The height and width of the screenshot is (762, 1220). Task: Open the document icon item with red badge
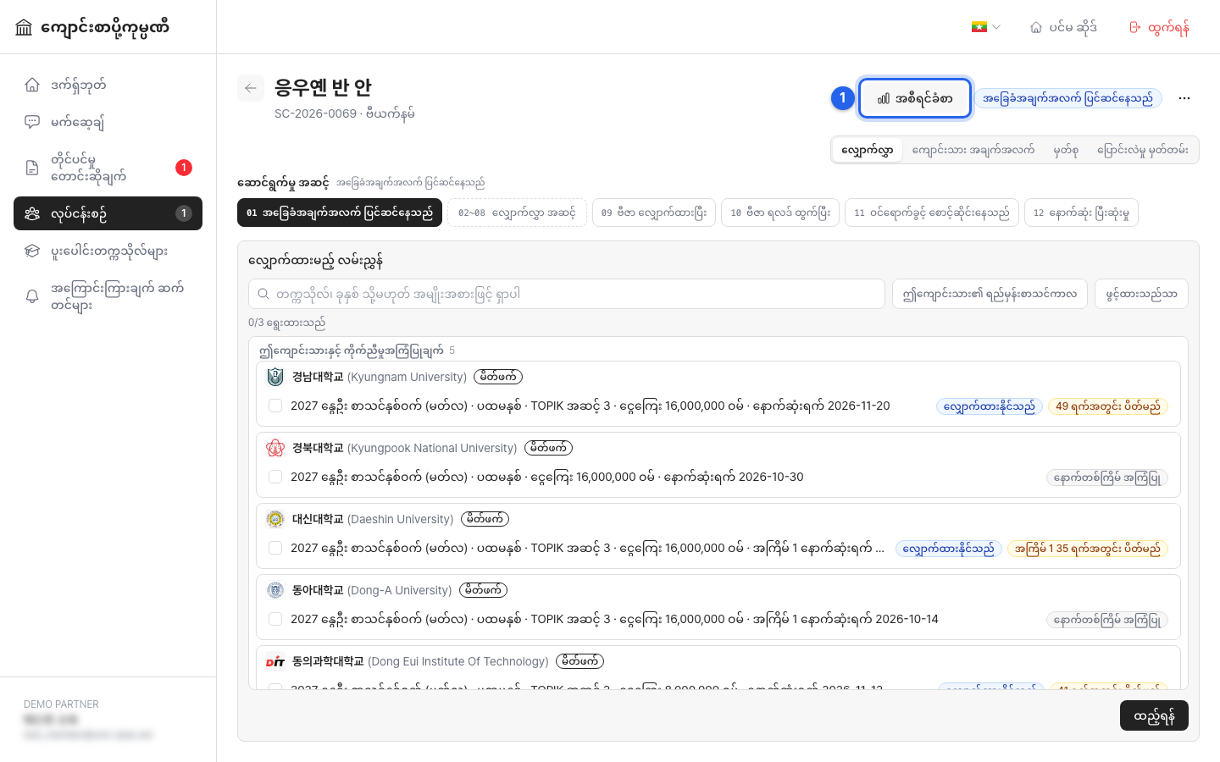108,168
